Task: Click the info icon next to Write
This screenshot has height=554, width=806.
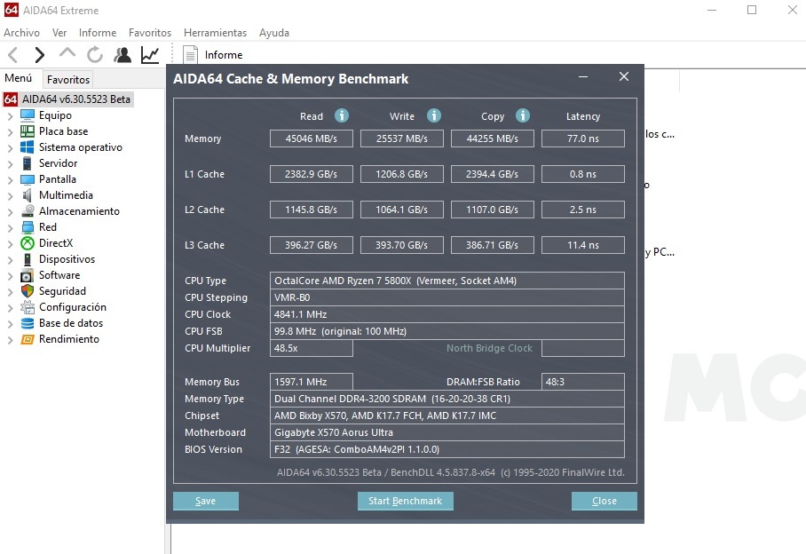Action: click(x=434, y=116)
